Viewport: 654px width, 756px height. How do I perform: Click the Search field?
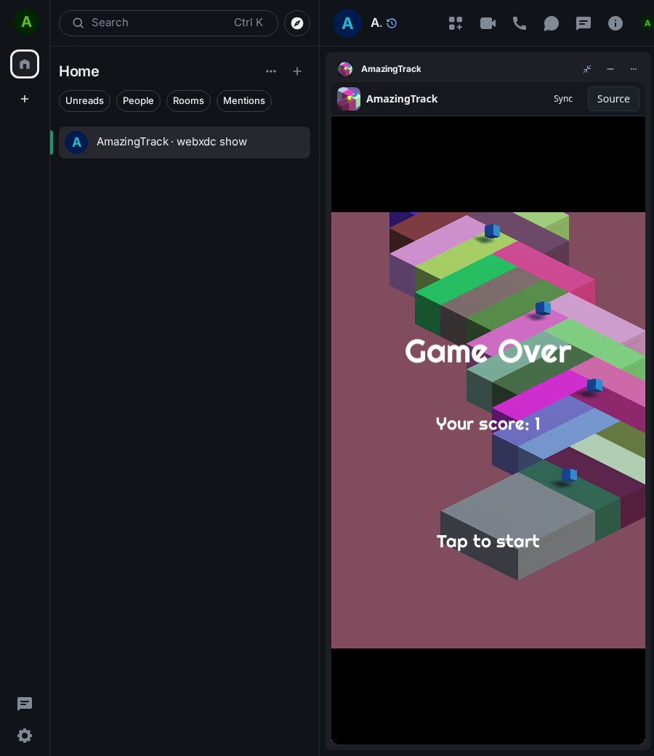click(168, 23)
